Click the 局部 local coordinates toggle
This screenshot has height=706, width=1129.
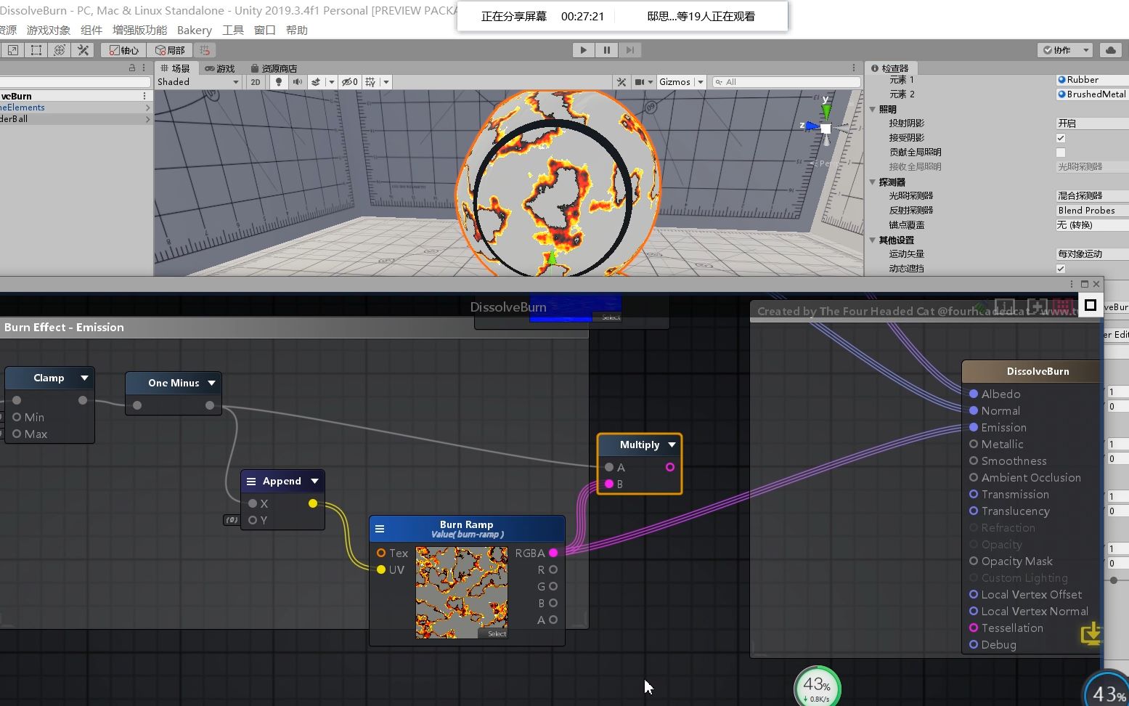point(170,50)
